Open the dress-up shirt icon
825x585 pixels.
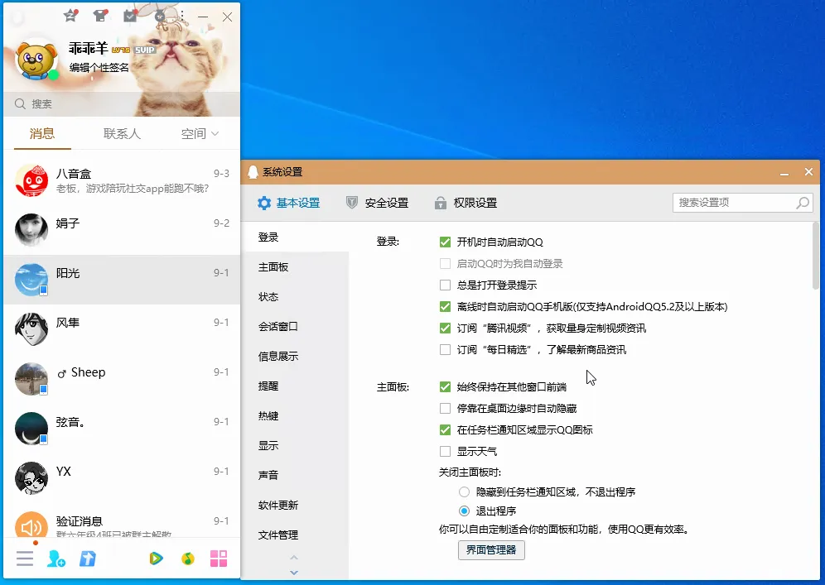coord(100,15)
